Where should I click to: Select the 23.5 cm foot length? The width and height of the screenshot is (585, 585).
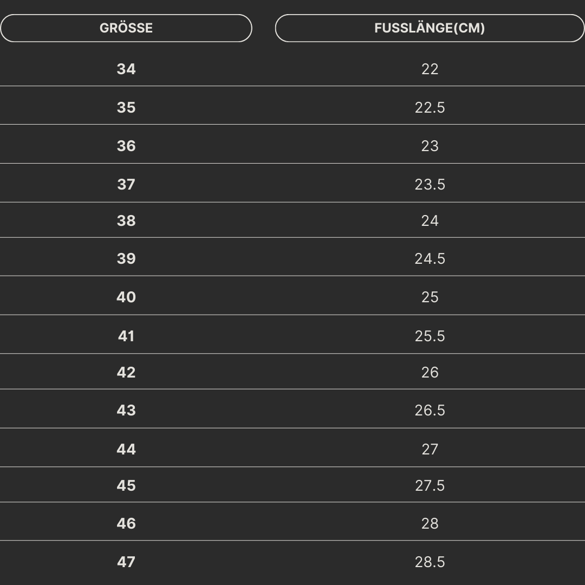point(430,185)
